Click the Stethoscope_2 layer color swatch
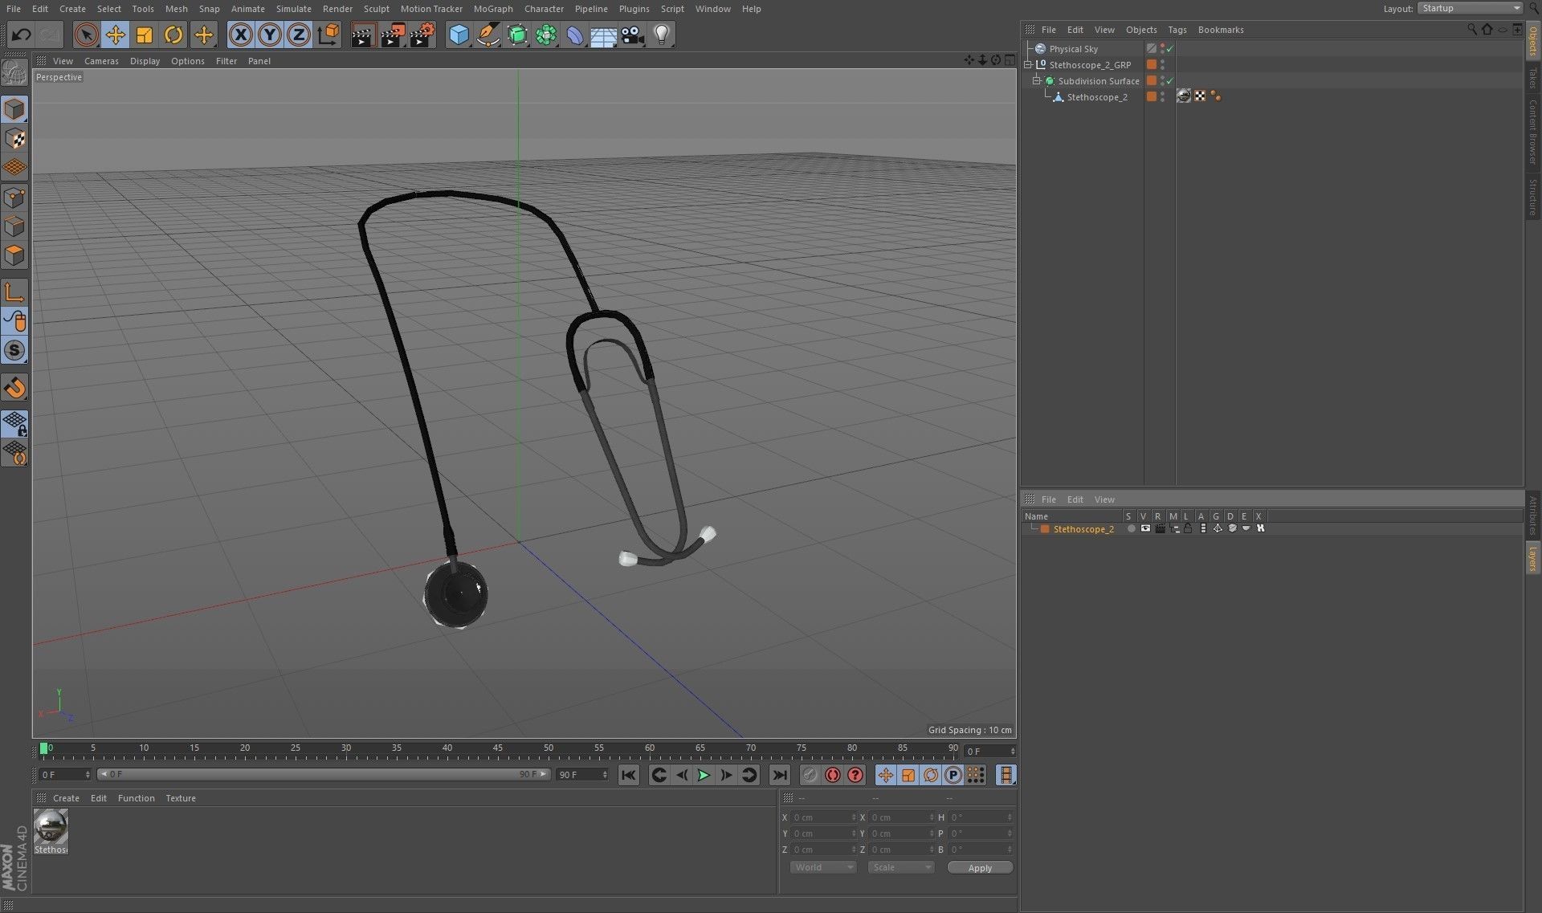The width and height of the screenshot is (1542, 913). tap(1045, 529)
